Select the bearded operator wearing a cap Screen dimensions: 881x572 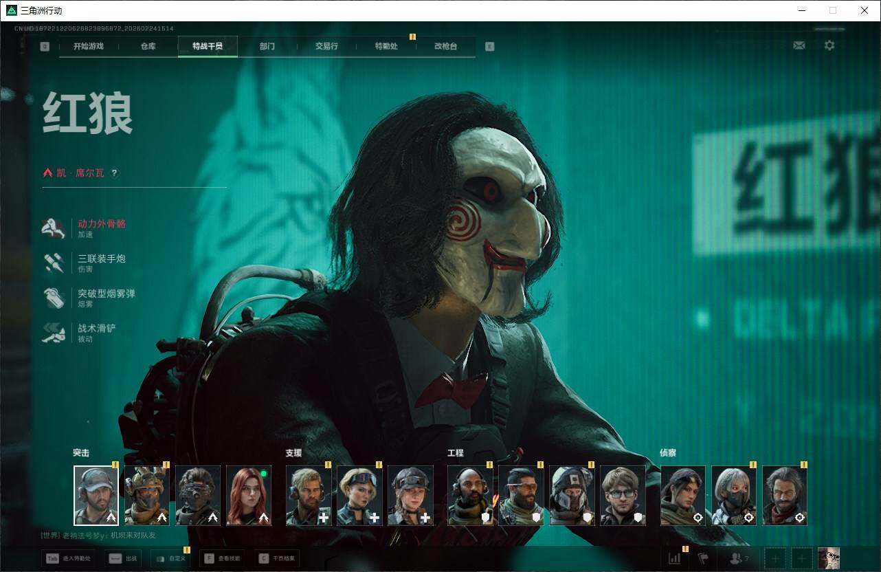pyautogui.click(x=96, y=496)
